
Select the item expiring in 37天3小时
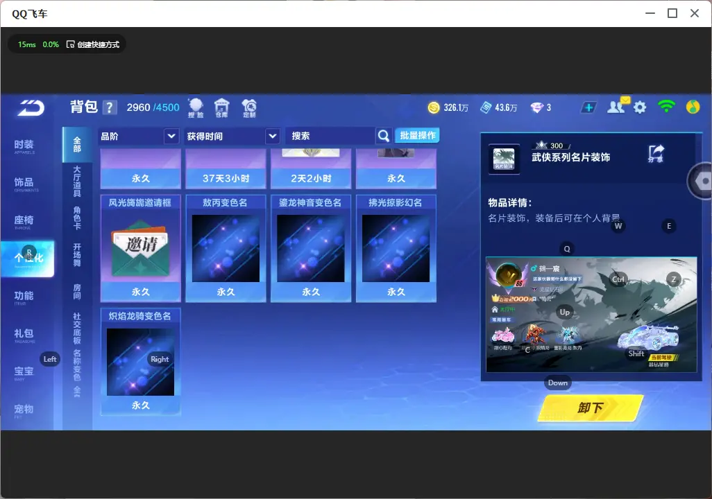tap(226, 168)
